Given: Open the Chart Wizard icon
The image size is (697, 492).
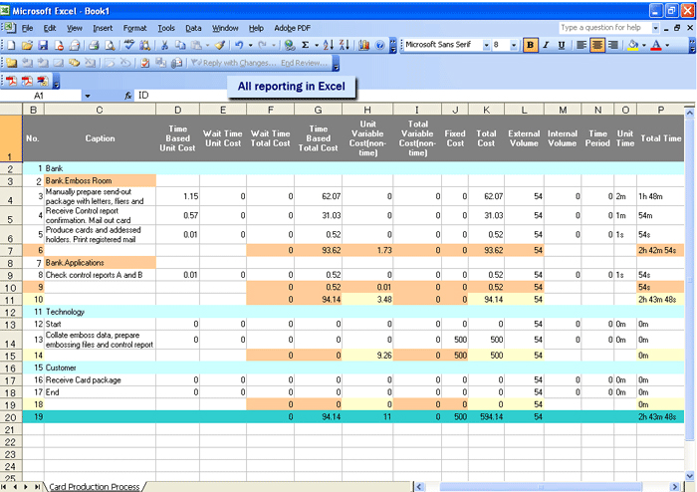Looking at the screenshot, I should coord(364,45).
